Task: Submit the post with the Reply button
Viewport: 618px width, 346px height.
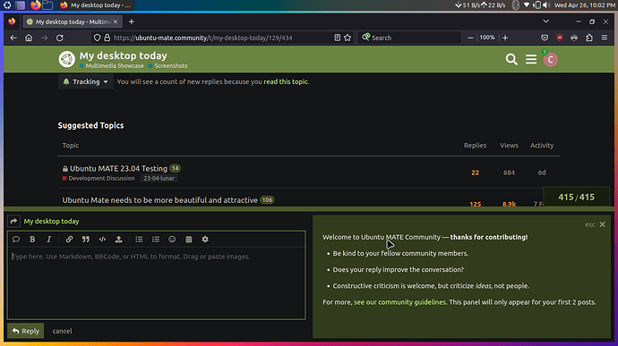Action: click(26, 331)
